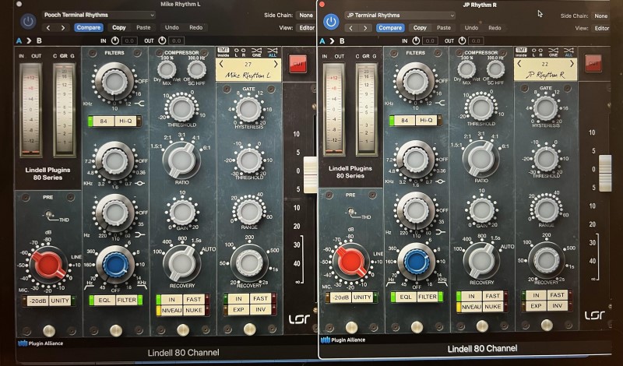Open Pooch Terminal Rhythms preset dropdown

pos(99,15)
